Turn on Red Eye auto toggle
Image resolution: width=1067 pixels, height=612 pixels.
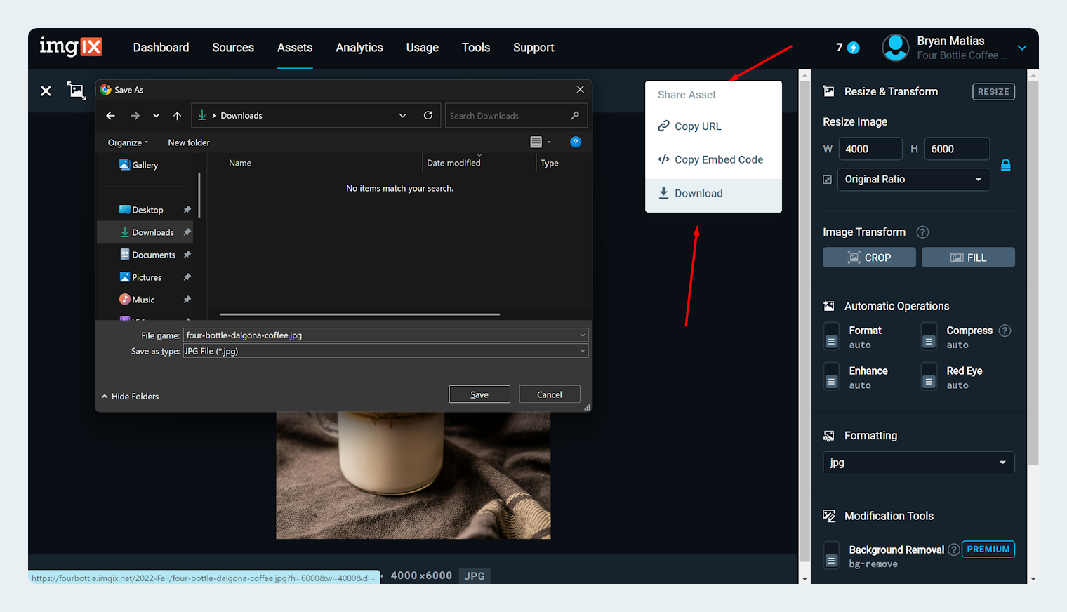coord(929,377)
